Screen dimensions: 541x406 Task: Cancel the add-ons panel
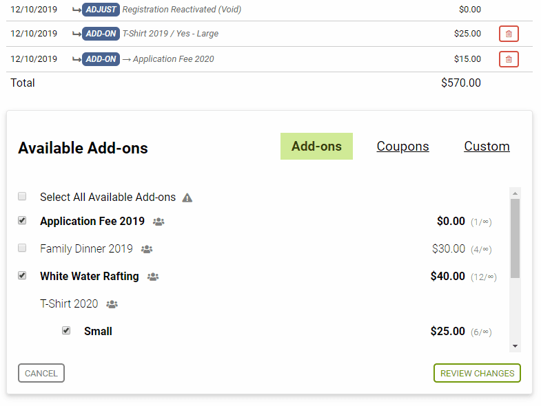pos(41,373)
